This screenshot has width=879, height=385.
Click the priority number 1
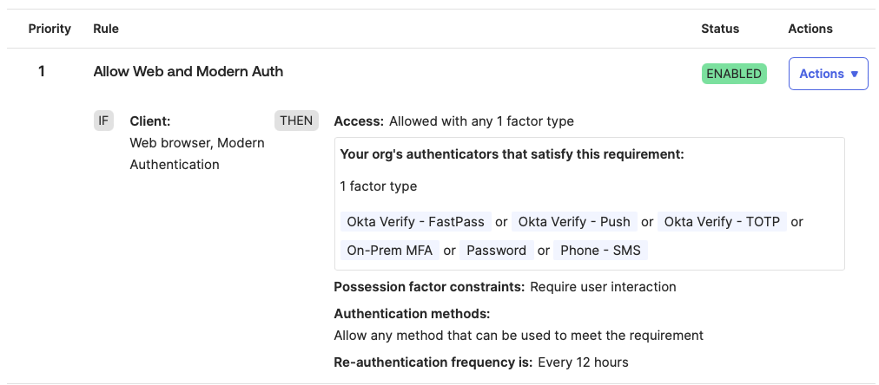[42, 71]
